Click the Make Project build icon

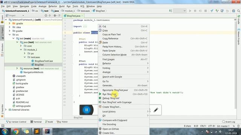coord(171,11)
